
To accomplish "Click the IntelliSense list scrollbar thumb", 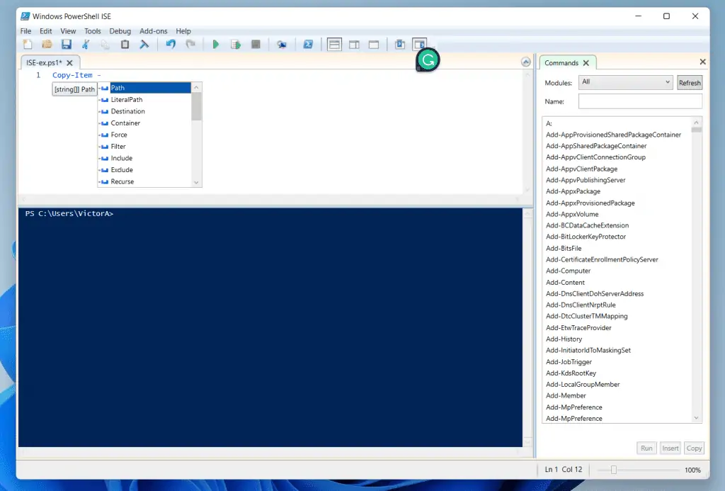I will click(x=197, y=106).
